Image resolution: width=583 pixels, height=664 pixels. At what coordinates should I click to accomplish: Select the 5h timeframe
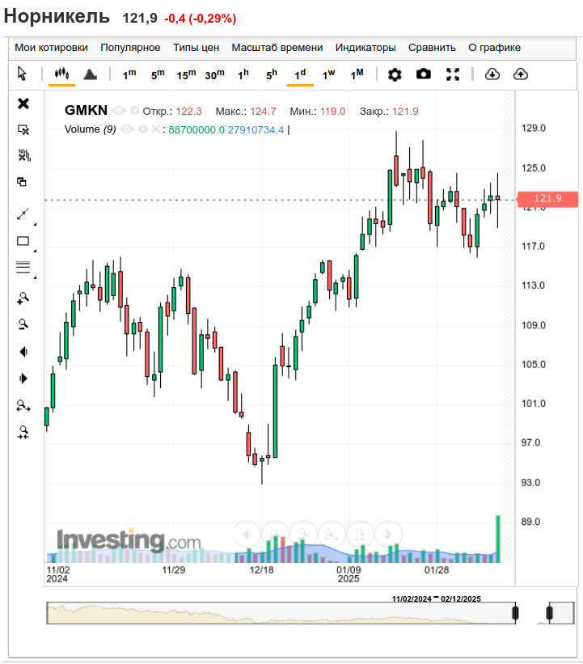coord(272,74)
